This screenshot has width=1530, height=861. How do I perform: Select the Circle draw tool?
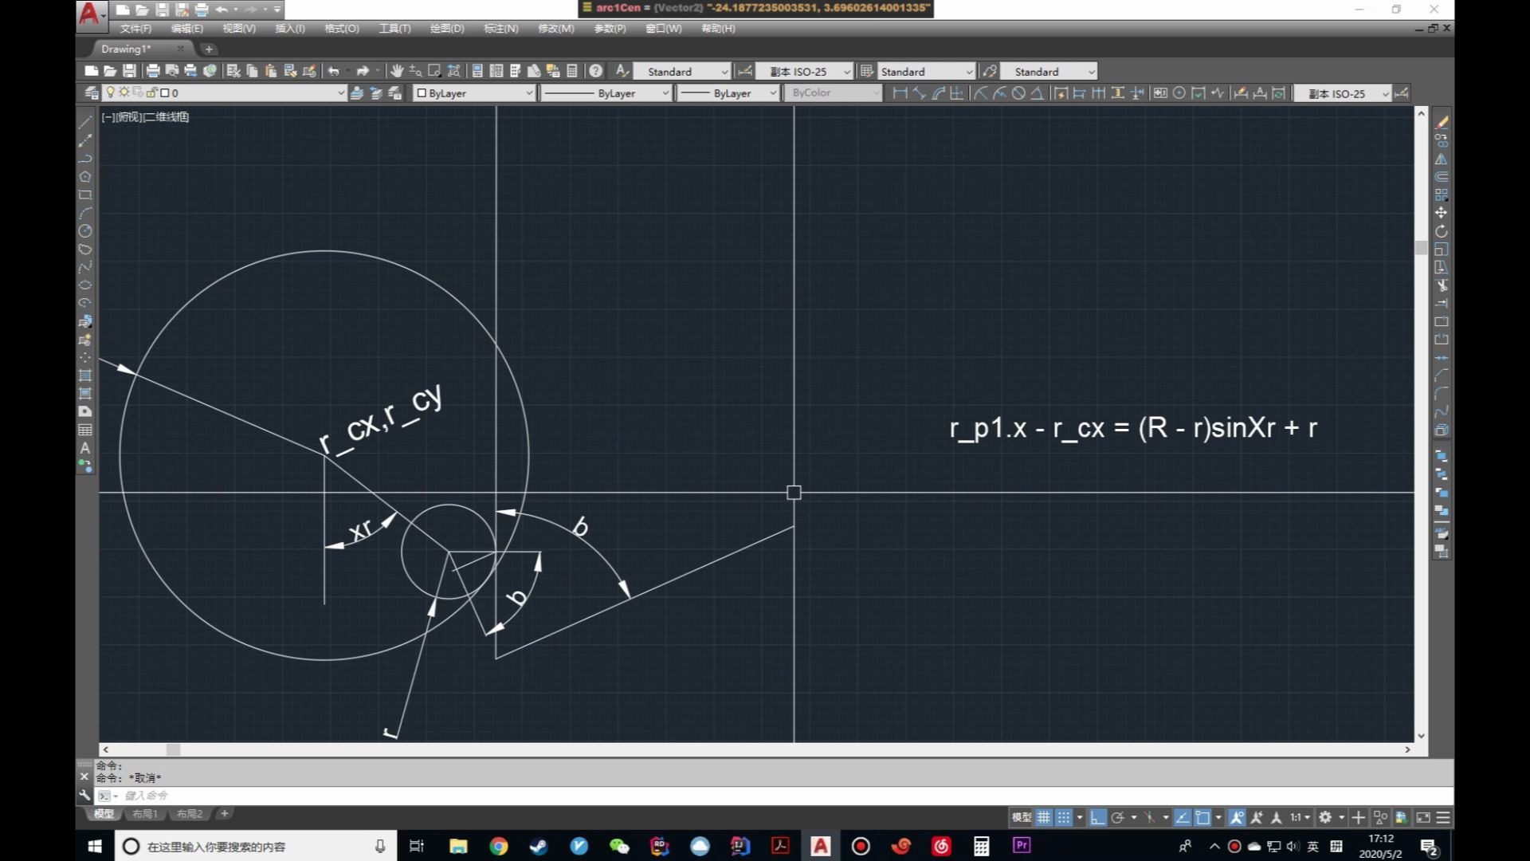(x=85, y=231)
